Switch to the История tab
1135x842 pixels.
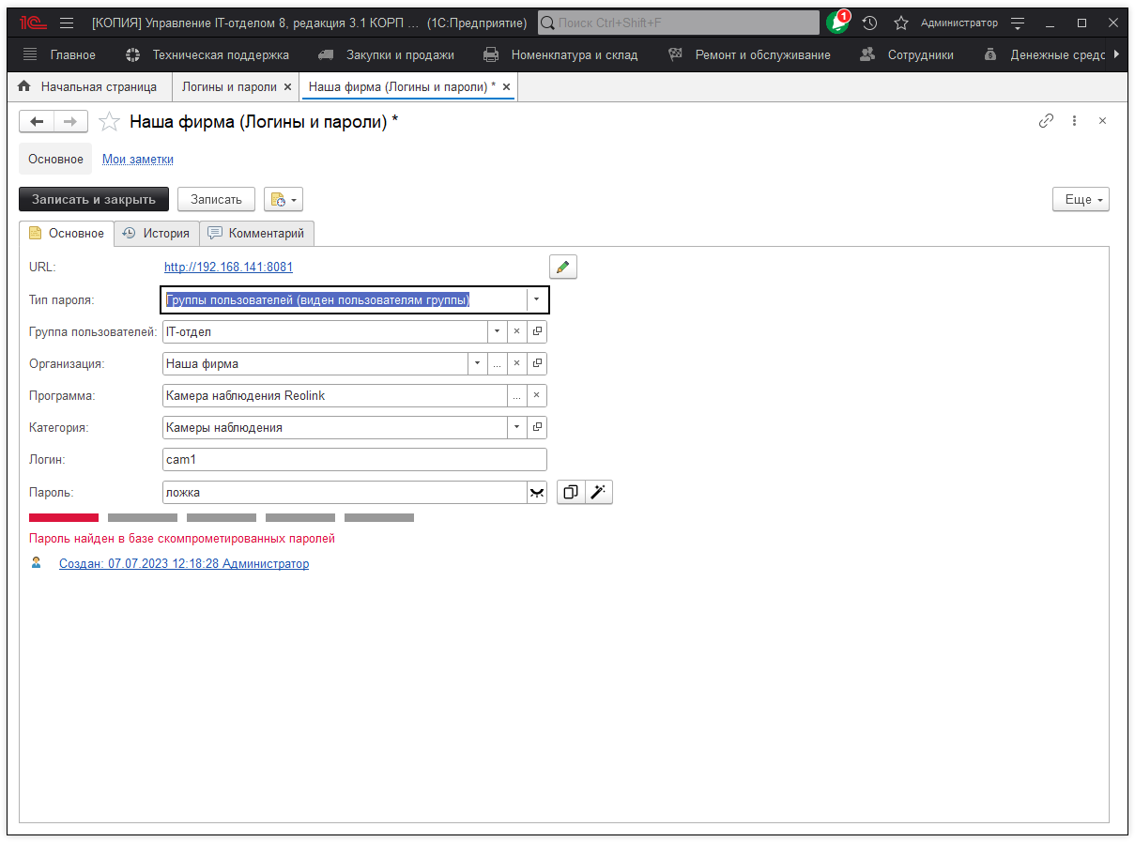[x=157, y=234]
